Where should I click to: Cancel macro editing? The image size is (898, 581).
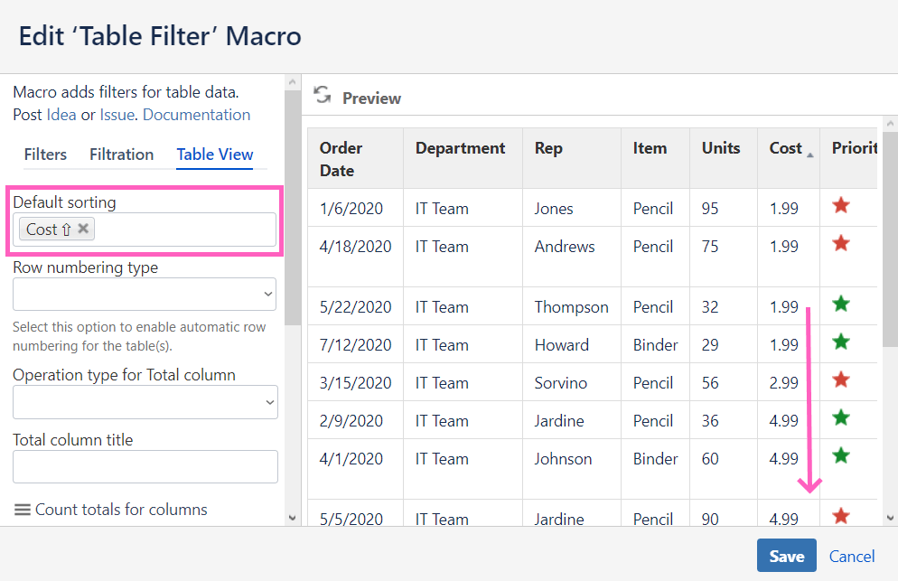click(x=851, y=556)
